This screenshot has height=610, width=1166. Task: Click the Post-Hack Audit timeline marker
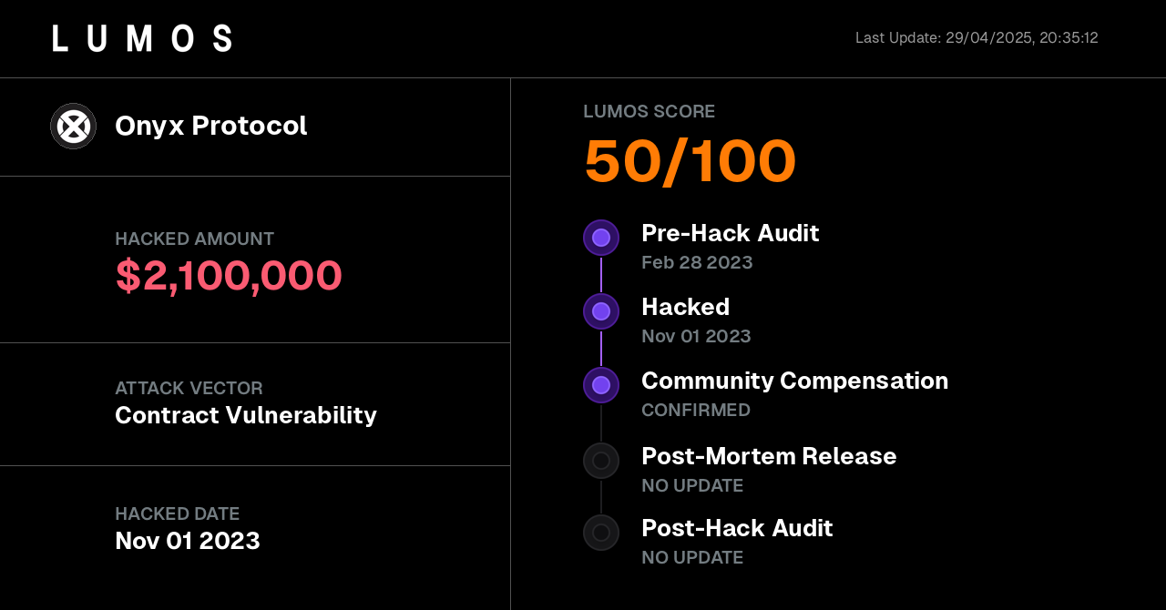click(601, 533)
